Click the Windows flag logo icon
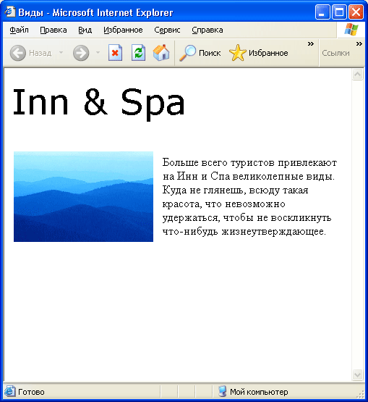 tap(351, 29)
